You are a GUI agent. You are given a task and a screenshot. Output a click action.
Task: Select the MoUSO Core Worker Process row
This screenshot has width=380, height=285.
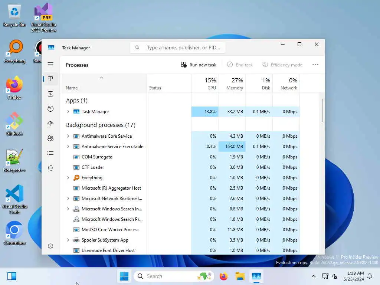click(180, 229)
